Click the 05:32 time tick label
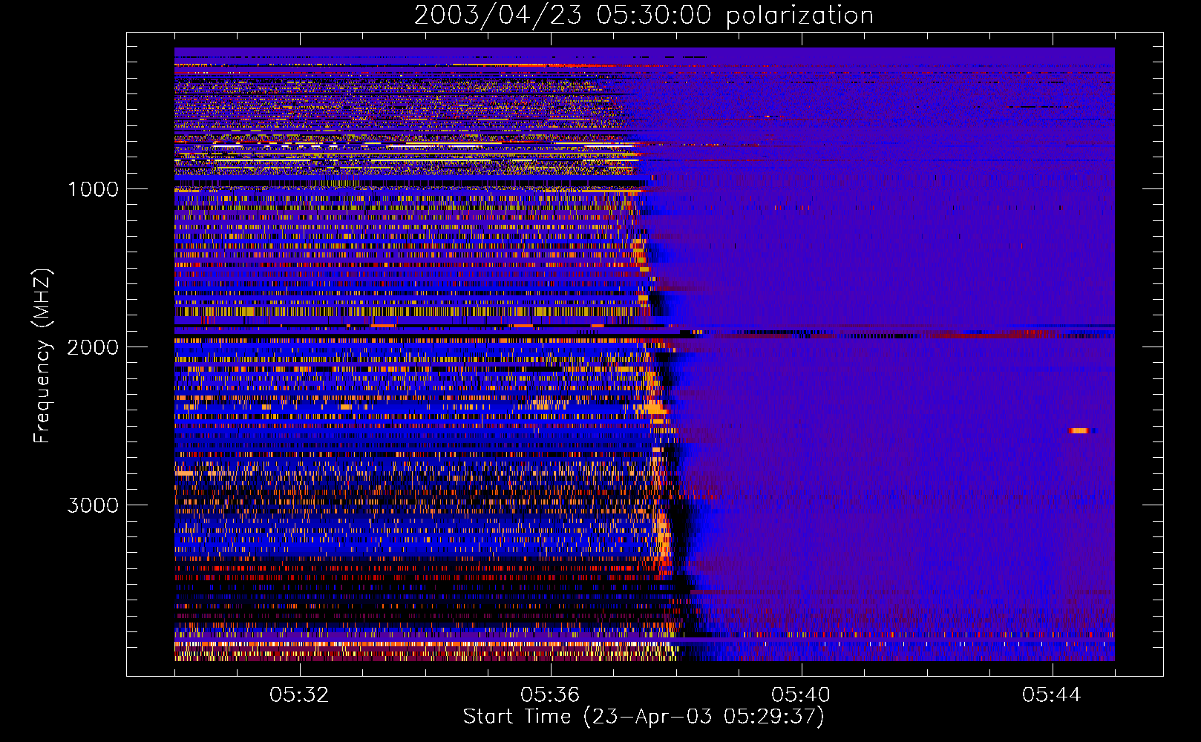Viewport: 1201px width, 742px height. [x=299, y=695]
